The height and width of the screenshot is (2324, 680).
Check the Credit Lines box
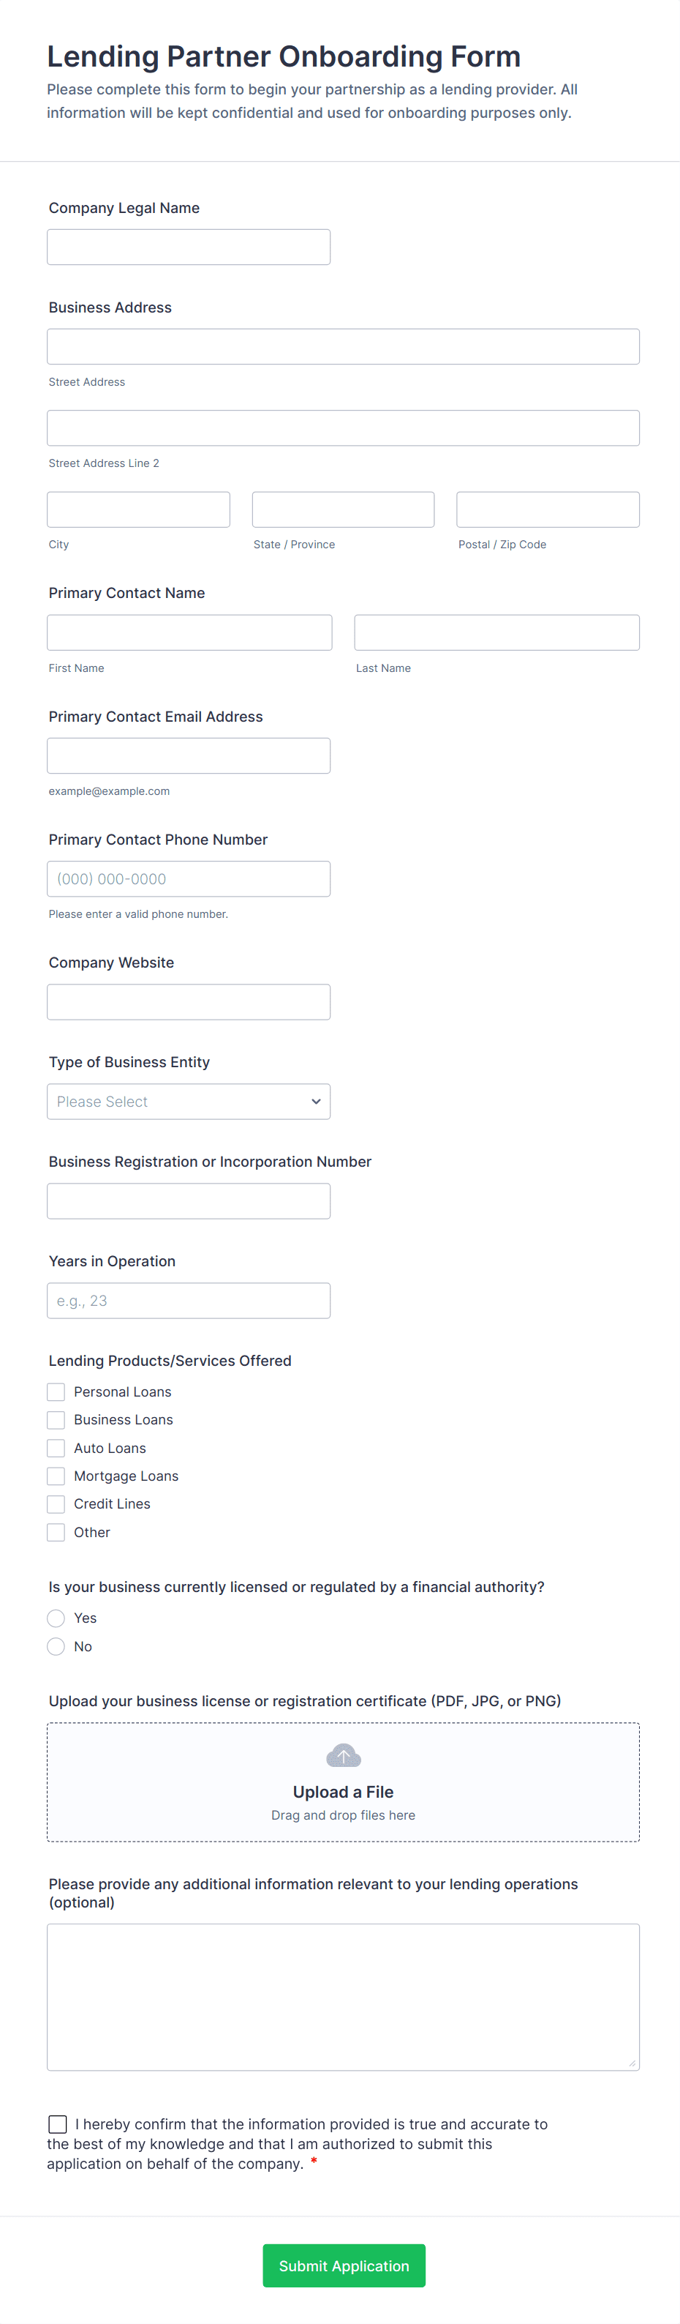56,1504
